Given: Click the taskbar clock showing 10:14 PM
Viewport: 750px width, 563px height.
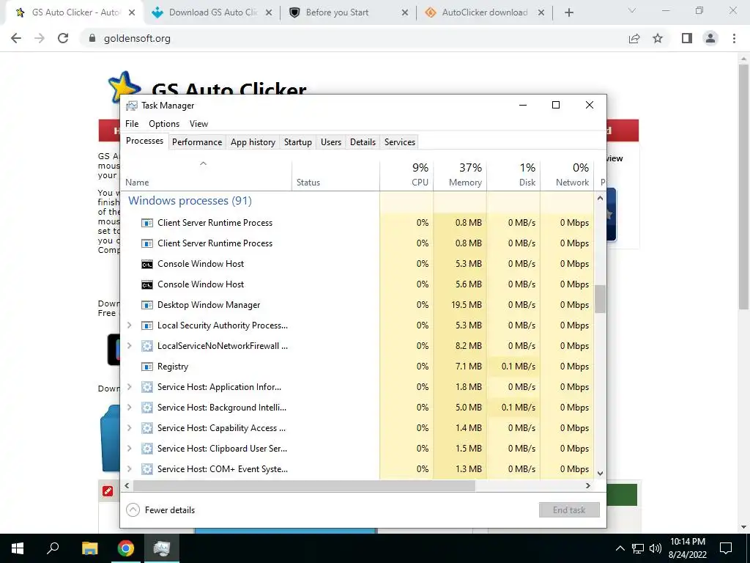Looking at the screenshot, I should point(687,548).
